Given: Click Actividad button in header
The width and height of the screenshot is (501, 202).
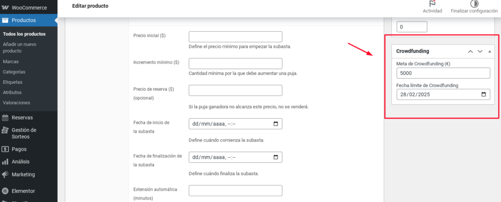Looking at the screenshot, I should click(433, 7).
